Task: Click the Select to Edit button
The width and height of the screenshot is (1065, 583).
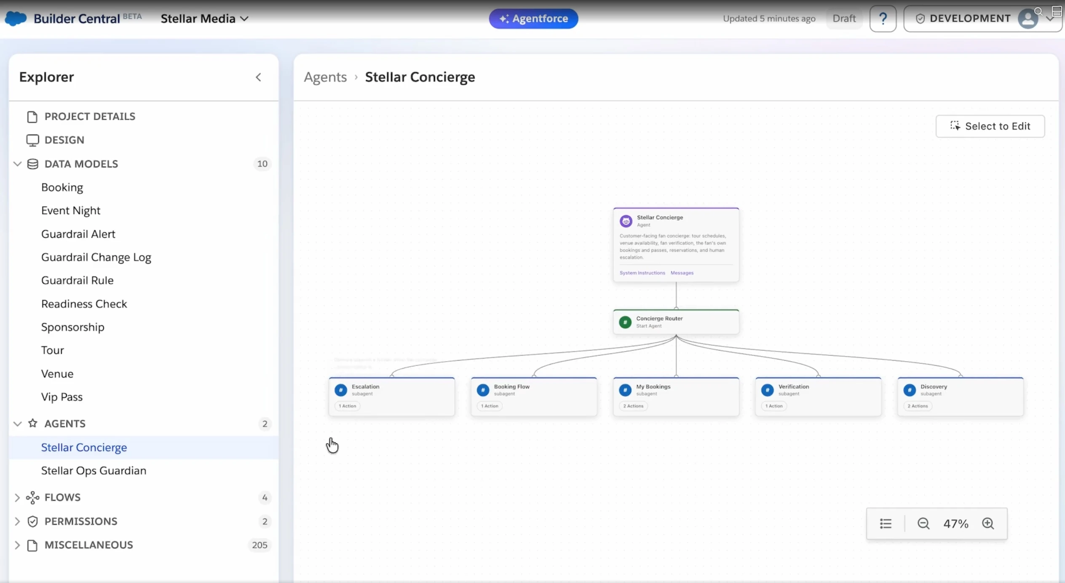Action: point(990,126)
